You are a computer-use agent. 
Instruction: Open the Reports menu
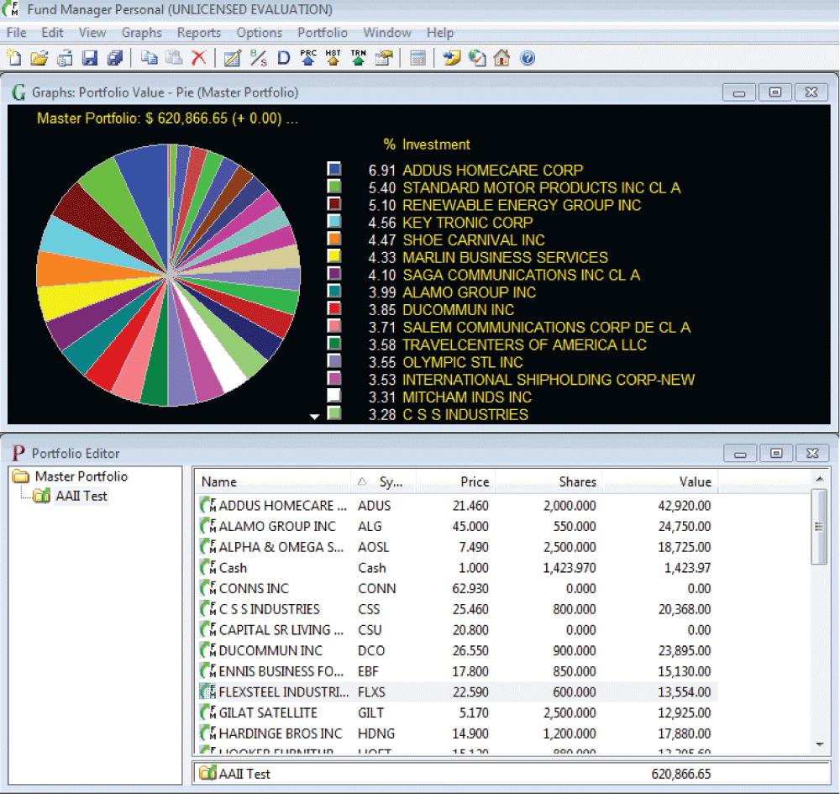(199, 33)
